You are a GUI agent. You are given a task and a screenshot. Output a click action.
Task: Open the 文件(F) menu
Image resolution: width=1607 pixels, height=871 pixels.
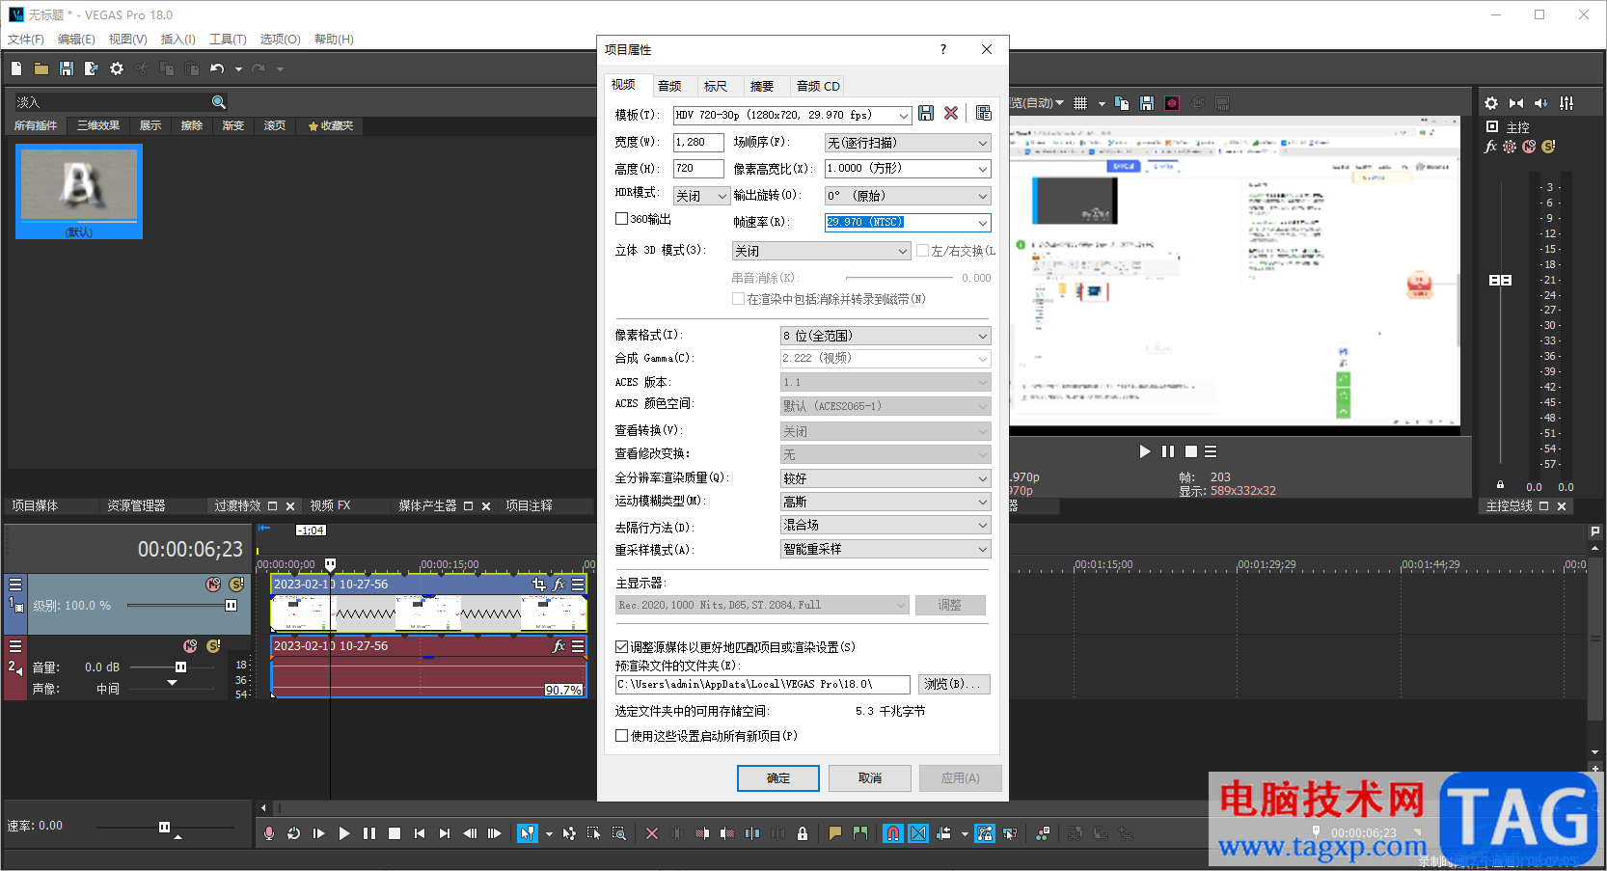[x=26, y=40]
